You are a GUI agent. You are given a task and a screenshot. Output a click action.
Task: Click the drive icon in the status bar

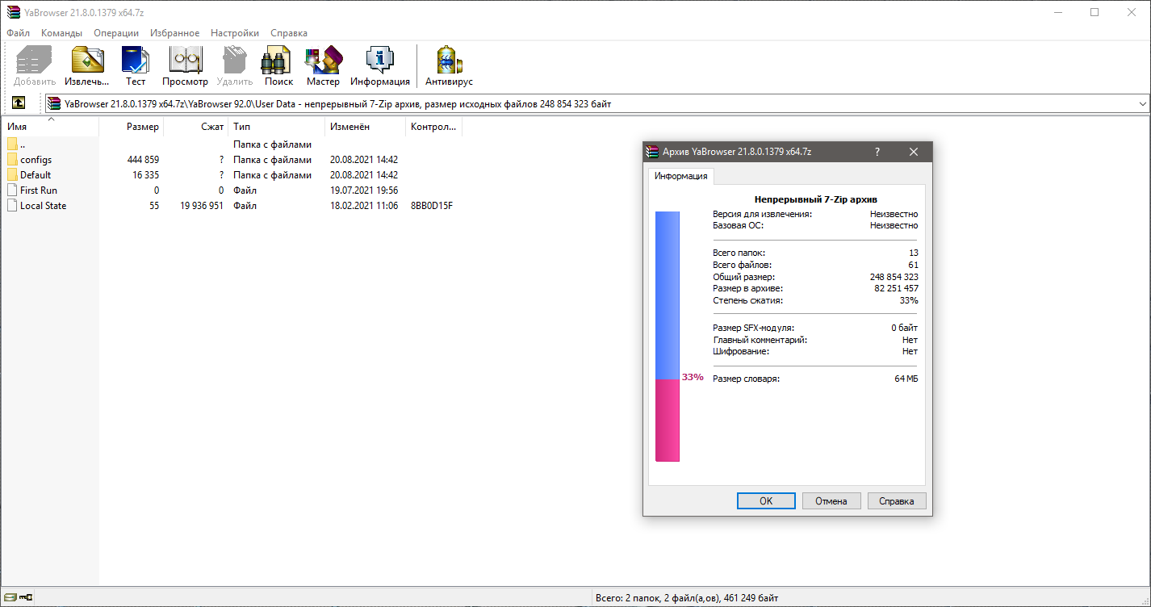click(x=10, y=598)
